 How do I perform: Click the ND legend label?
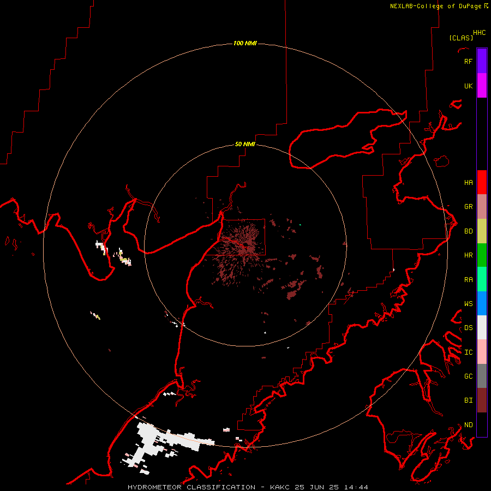point(468,425)
